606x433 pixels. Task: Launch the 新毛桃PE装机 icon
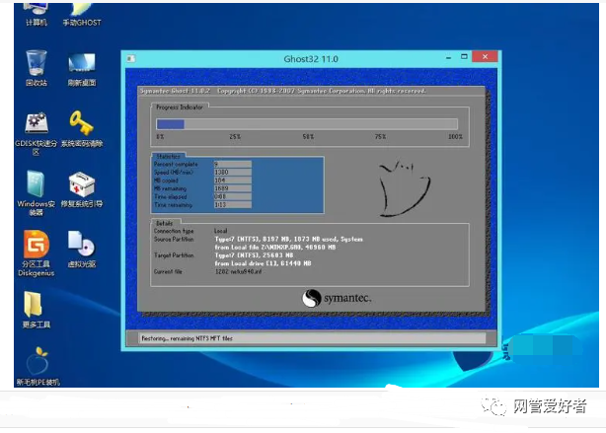(x=38, y=366)
